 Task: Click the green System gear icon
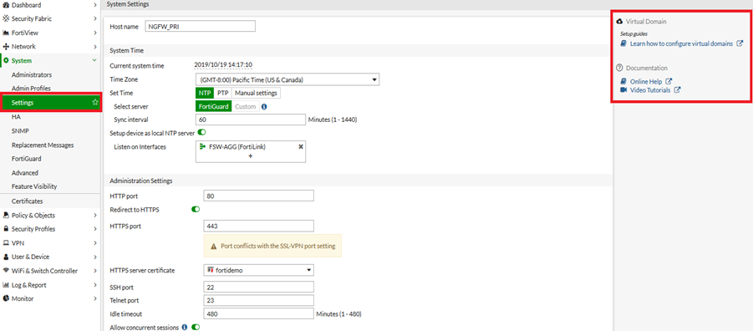click(6, 60)
